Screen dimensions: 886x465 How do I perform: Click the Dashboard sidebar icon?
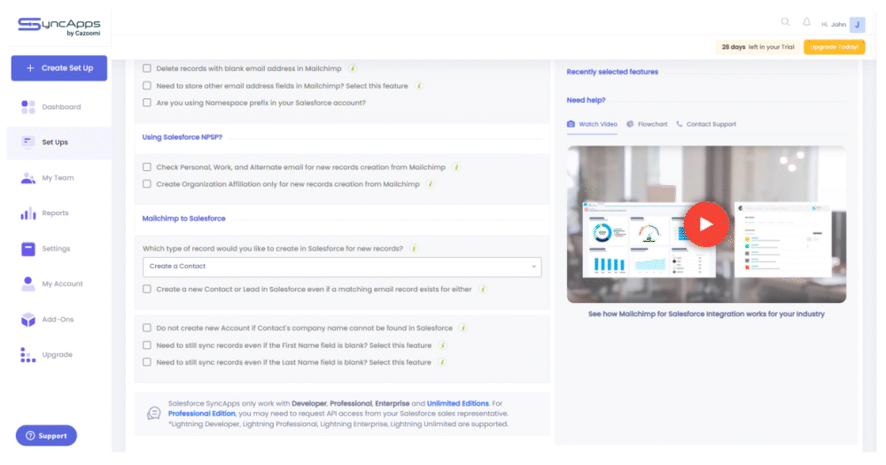[x=28, y=107]
